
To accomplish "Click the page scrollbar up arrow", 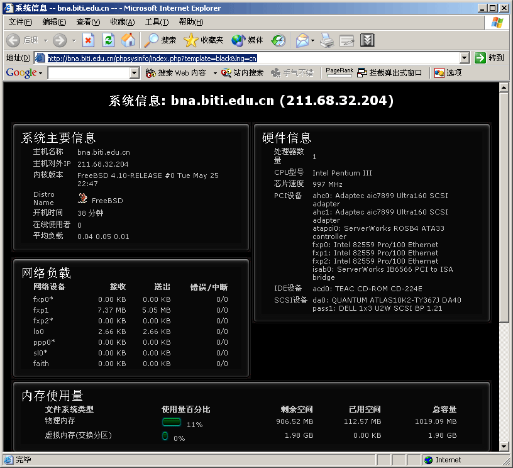I will [504, 87].
